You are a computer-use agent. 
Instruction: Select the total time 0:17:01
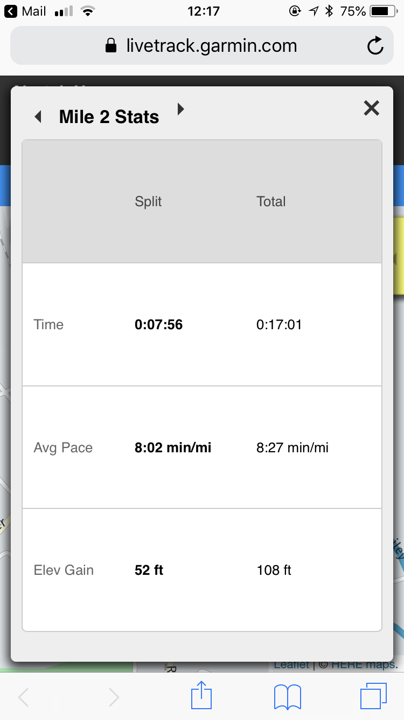tap(279, 324)
